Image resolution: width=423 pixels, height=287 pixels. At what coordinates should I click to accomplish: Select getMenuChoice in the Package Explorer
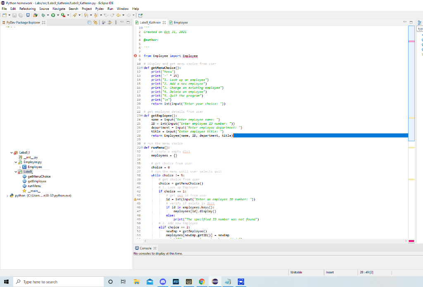(x=39, y=176)
